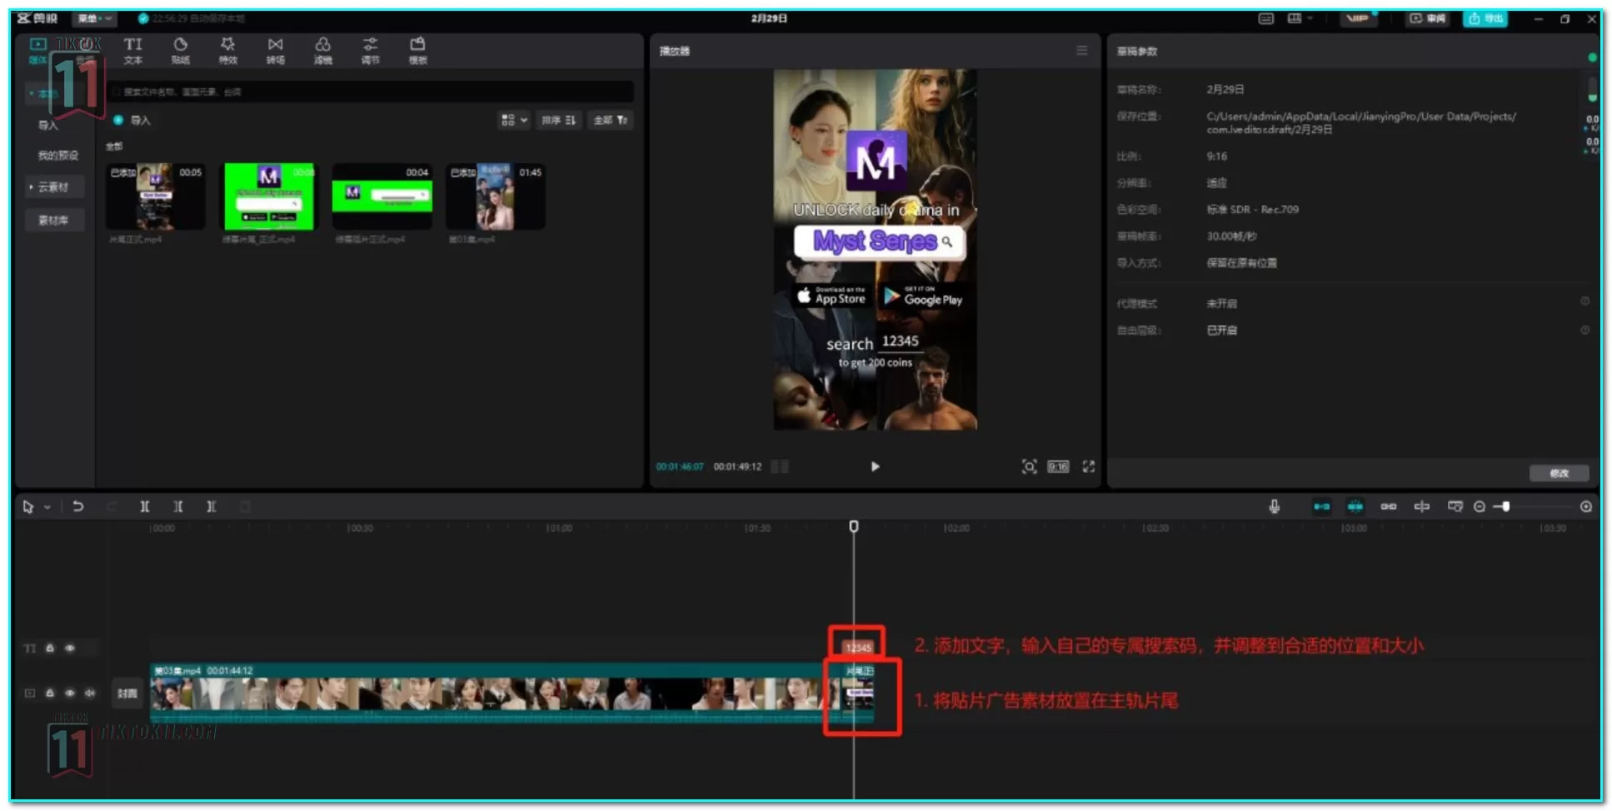Click the 30.00帧/秒 frame rate value

coord(1231,236)
